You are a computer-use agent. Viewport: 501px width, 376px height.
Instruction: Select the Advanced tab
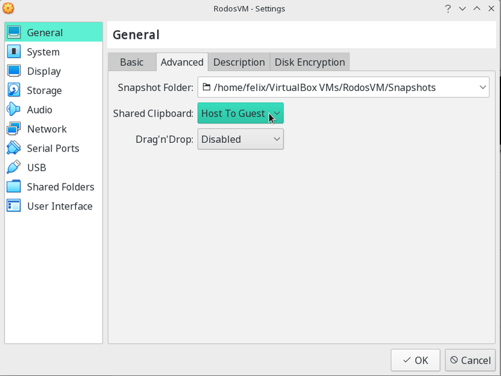pos(182,62)
